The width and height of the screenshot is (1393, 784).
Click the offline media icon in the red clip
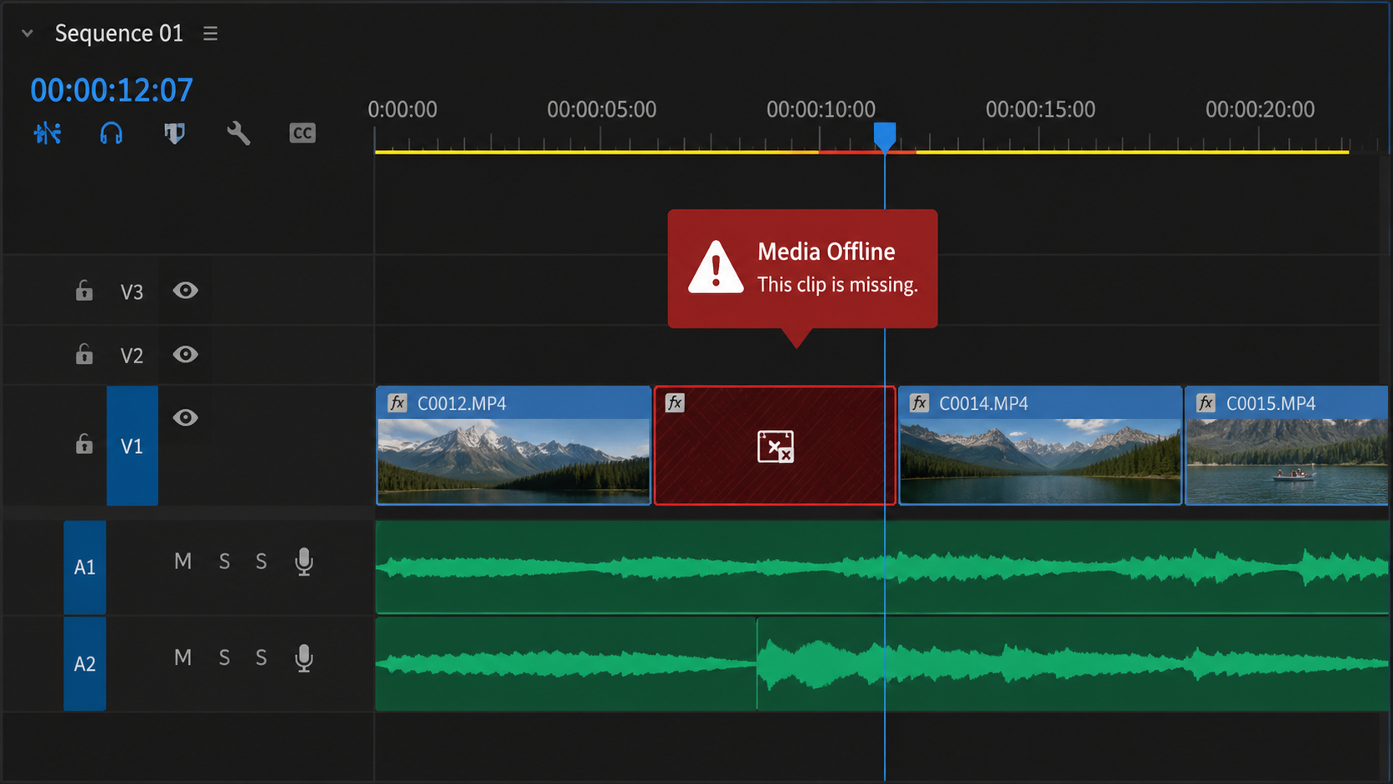pos(776,447)
